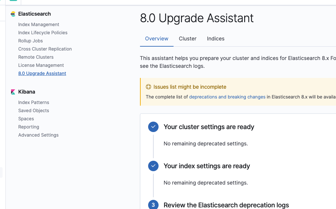Open Advanced Settings

(38, 135)
